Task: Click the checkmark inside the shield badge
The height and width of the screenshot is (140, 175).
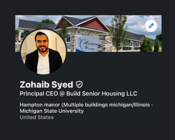Action: (79, 84)
